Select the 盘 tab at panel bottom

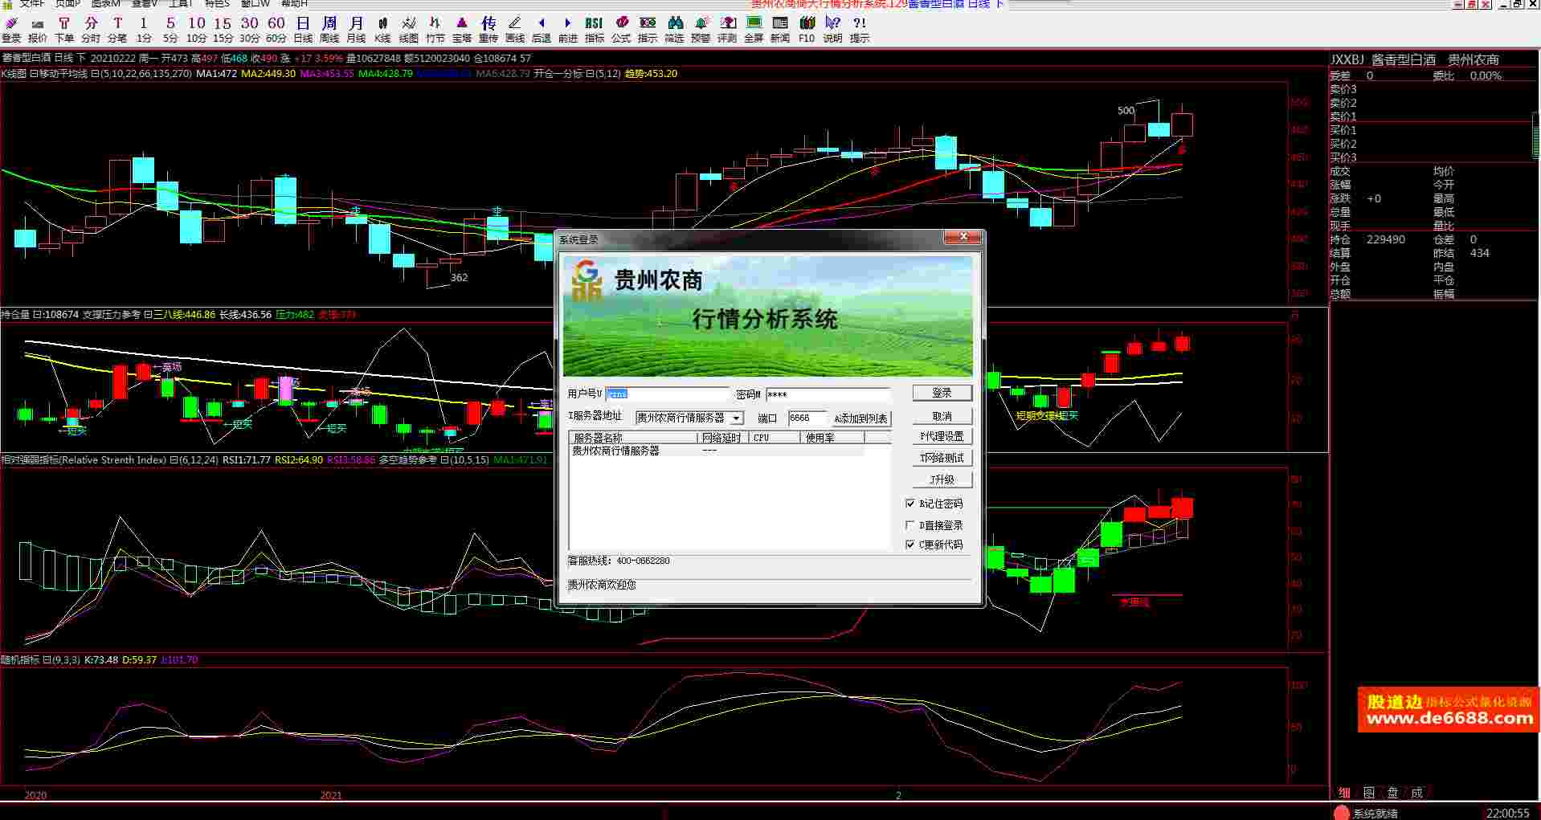1392,793
